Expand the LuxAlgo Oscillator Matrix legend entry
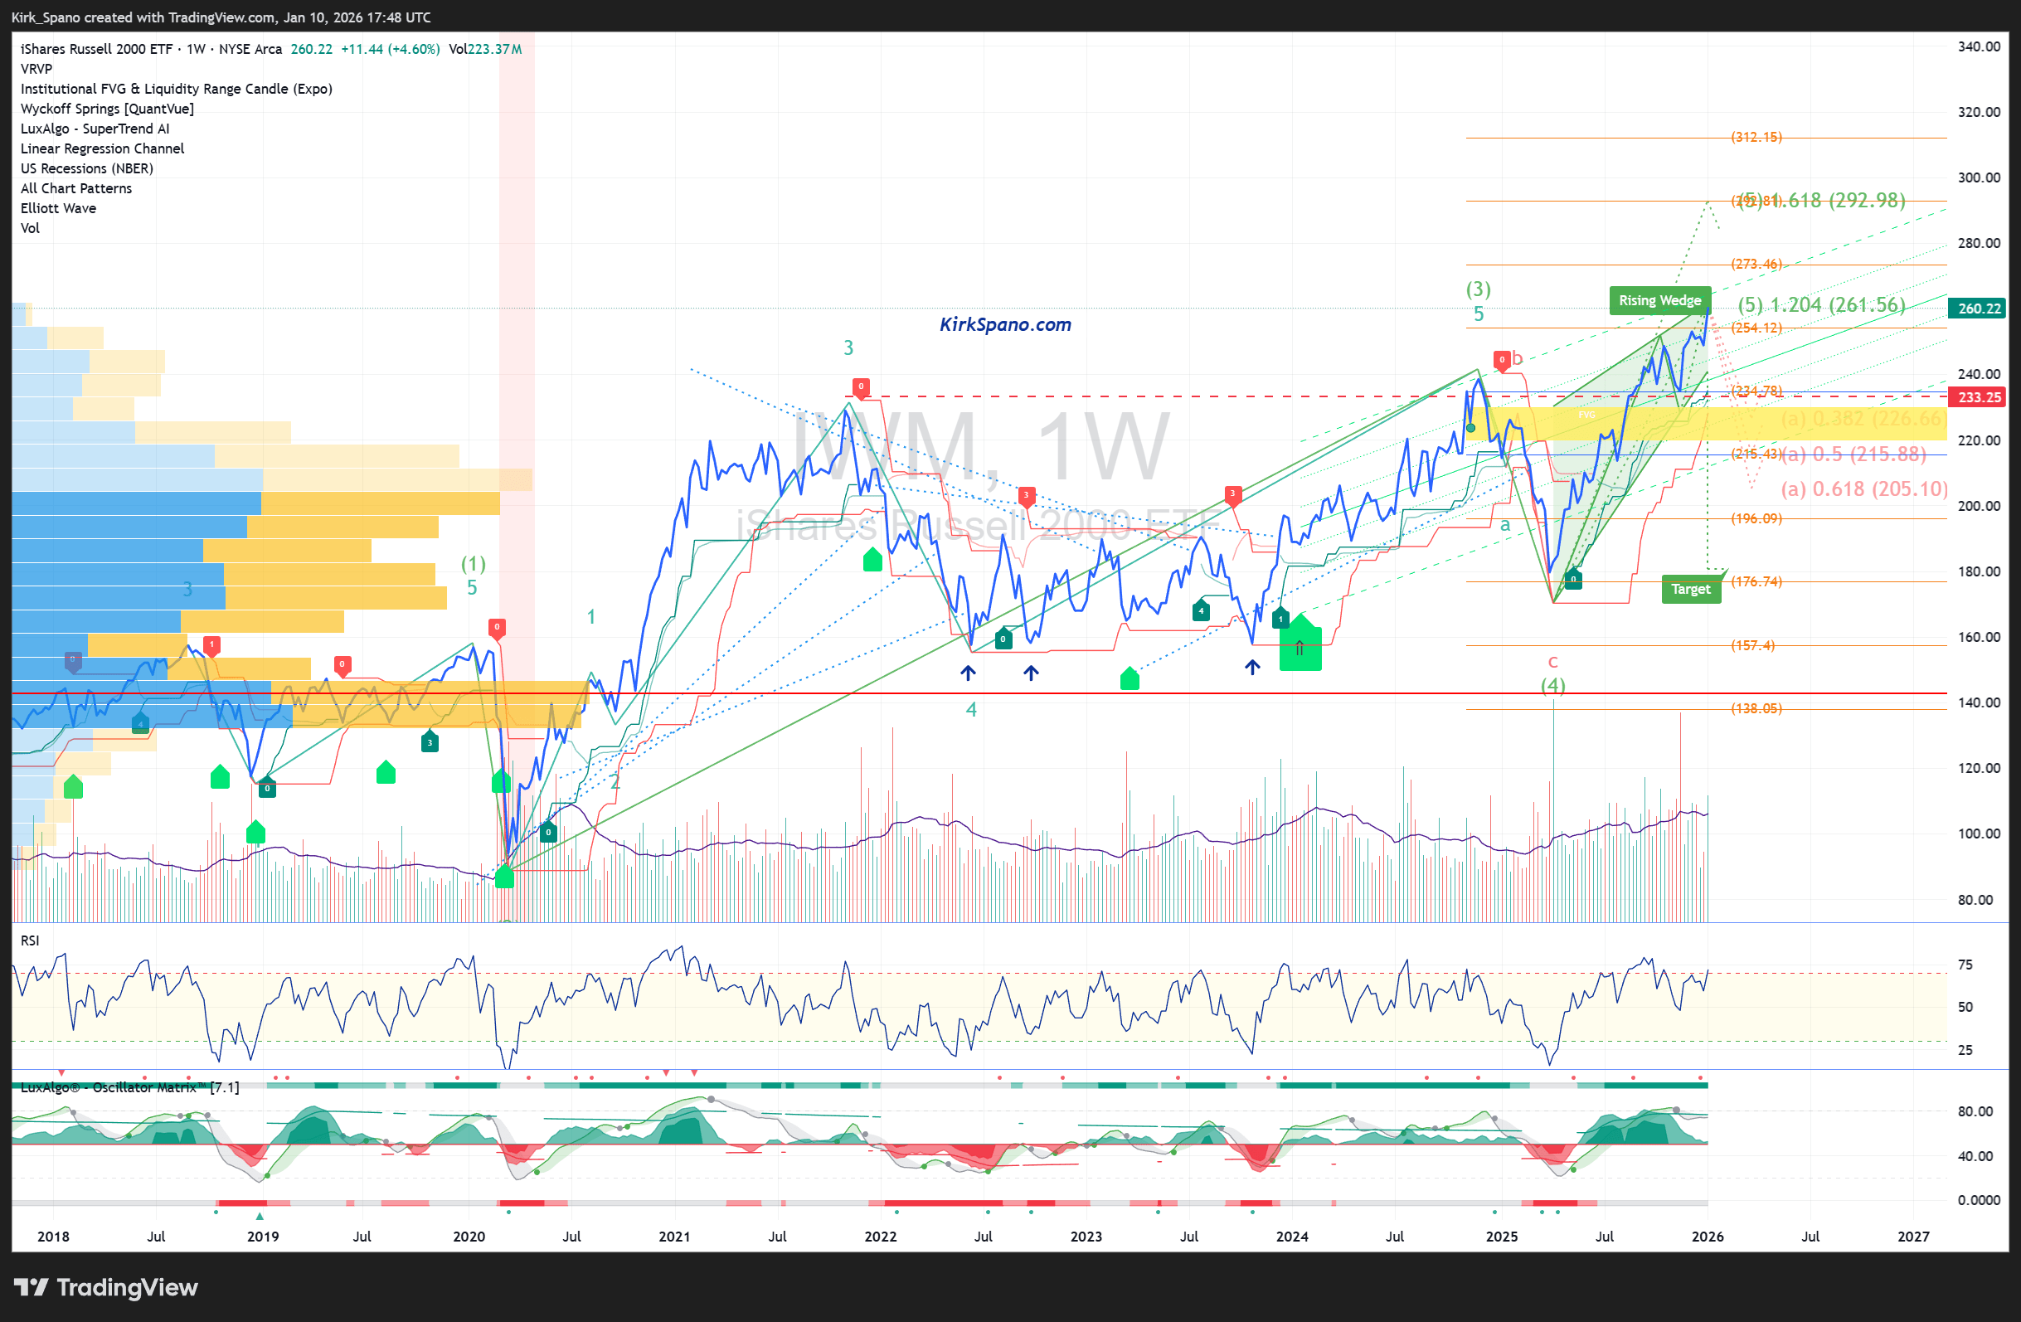The width and height of the screenshot is (2021, 1322). (128, 1086)
